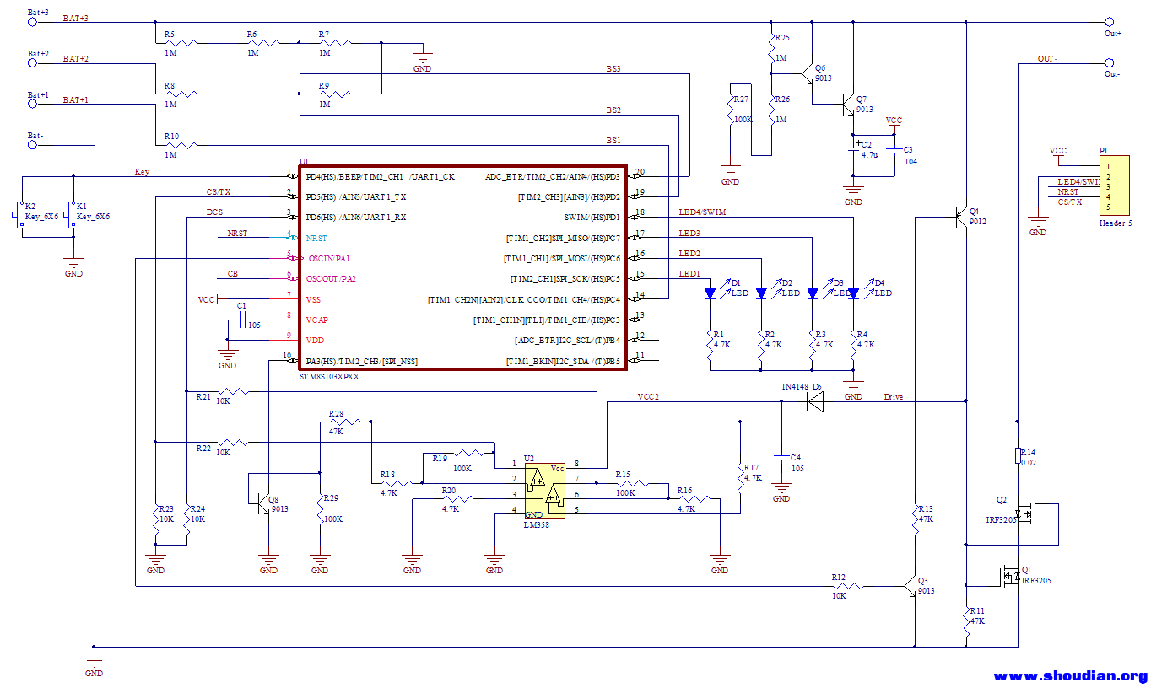
Task: Select the BS3 net label
Action: pyautogui.click(x=613, y=68)
